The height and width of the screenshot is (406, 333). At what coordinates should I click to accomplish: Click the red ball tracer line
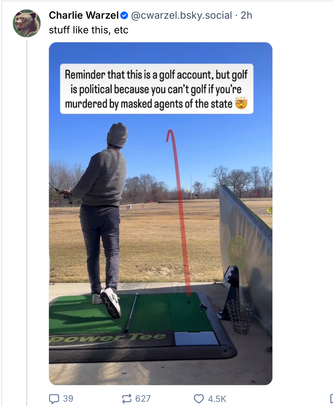coord(180,212)
